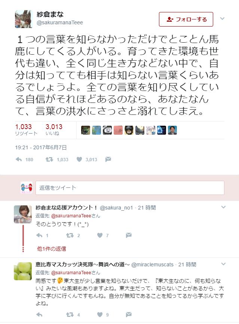This screenshot has width=239, height=324.
Task: Retweet the main tweet with 1,033 retweets
Action: (49, 159)
